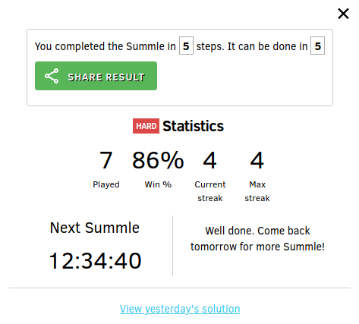Click the Next Summle countdown timer
This screenshot has height=324, width=359.
pyautogui.click(x=95, y=261)
